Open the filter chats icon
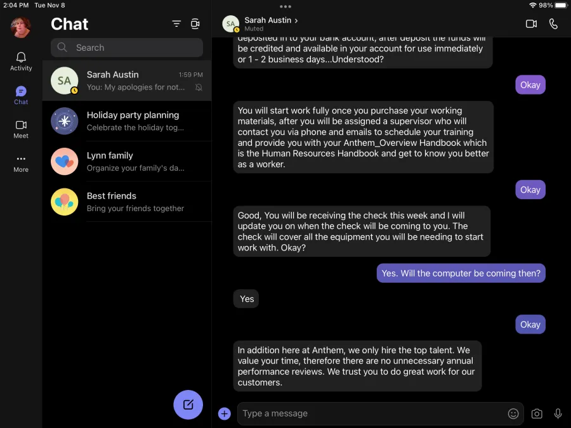 176,24
